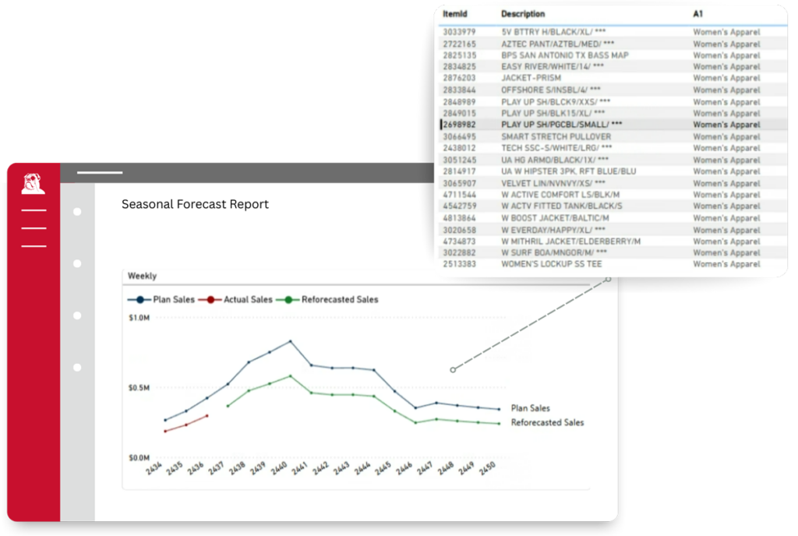Click Plan Sales peak data point
This screenshot has height=536, width=798.
291,341
